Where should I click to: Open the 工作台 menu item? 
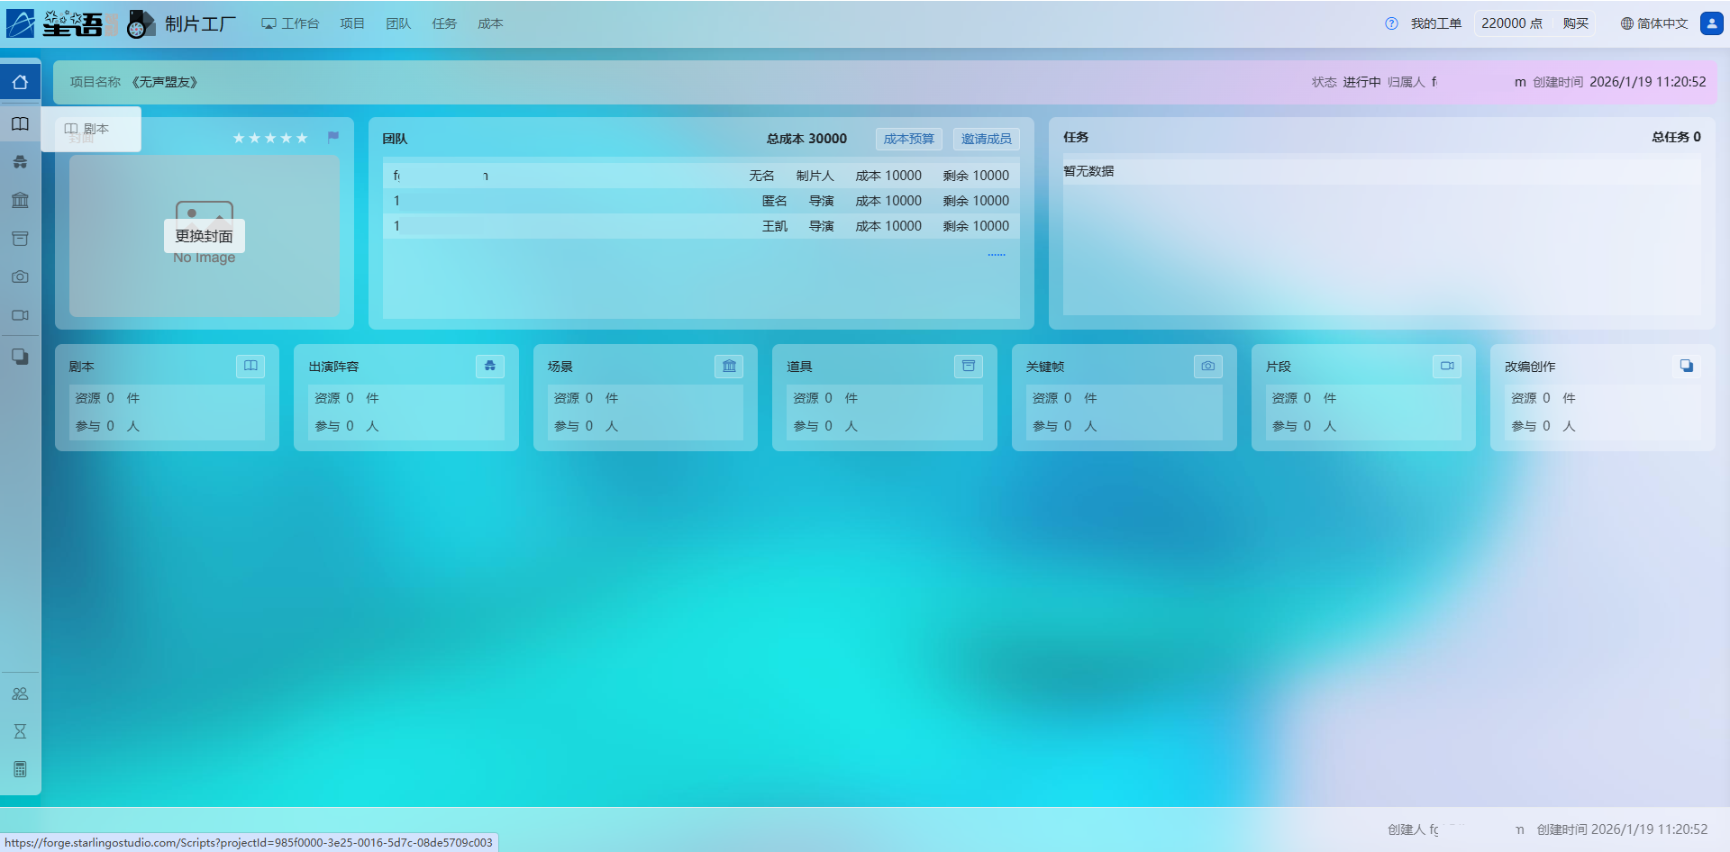(290, 23)
